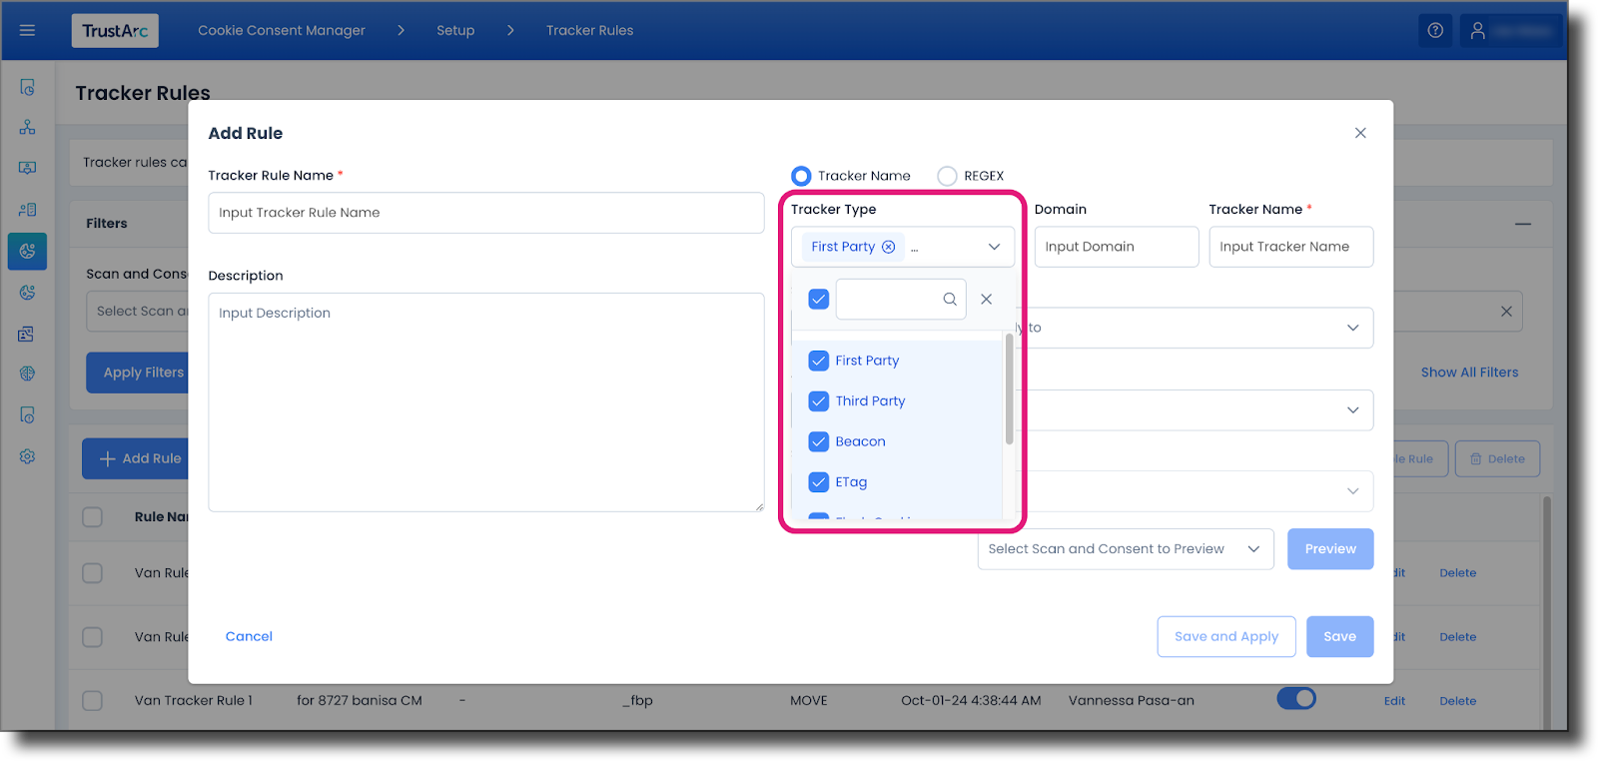Click the Tracker Rule Name input field

coord(486,213)
